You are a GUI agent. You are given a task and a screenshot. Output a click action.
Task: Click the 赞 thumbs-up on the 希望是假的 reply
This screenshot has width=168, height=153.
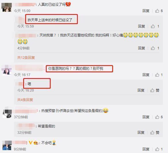(x=155, y=133)
